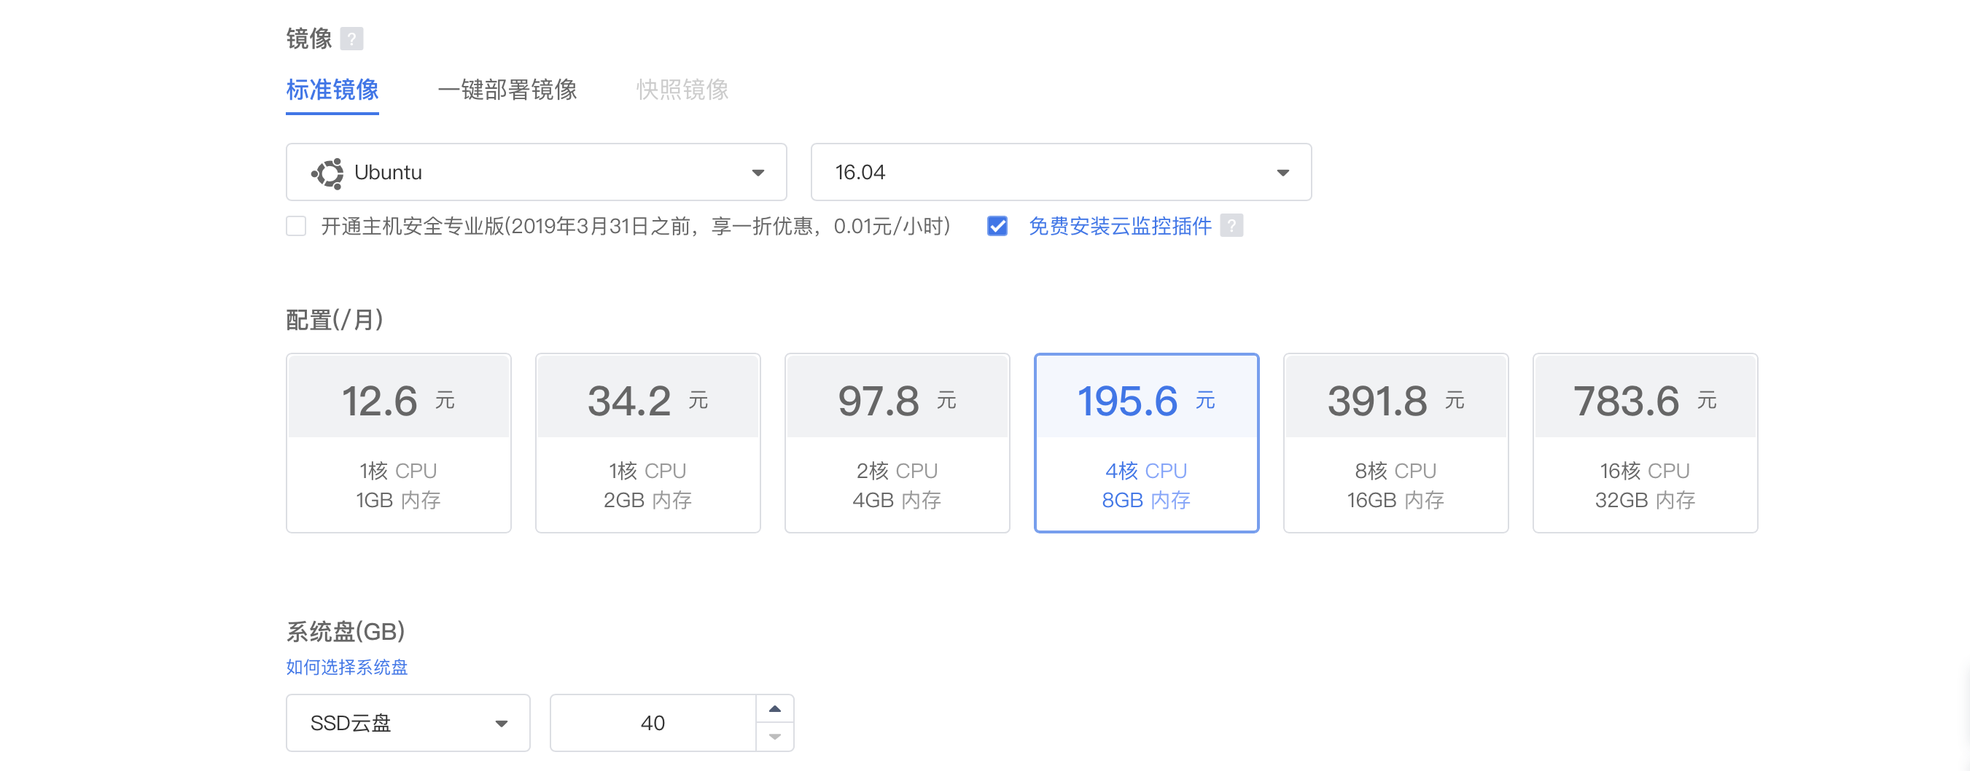Viewport: 1970px width, 771px height.
Task: Click the help icon beside 免费安装云监控插件
Action: pyautogui.click(x=1231, y=225)
